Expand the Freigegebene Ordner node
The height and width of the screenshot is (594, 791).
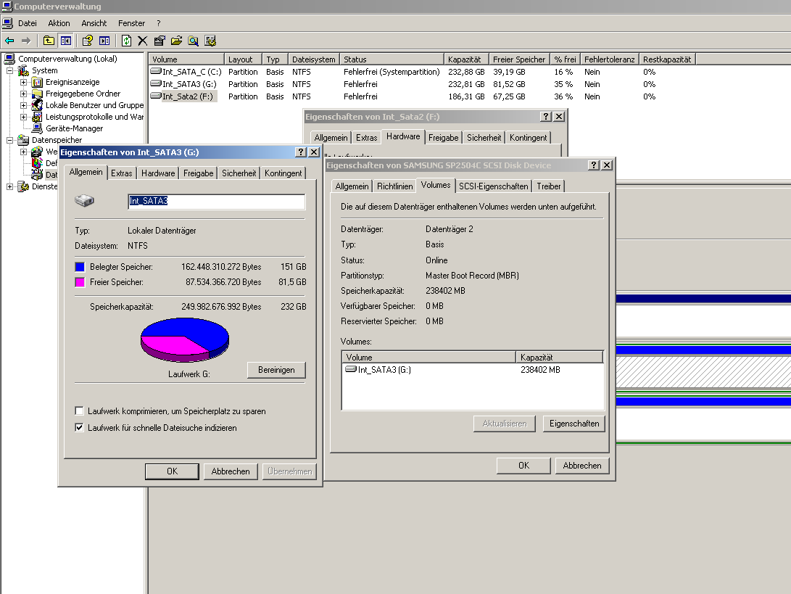coord(23,94)
